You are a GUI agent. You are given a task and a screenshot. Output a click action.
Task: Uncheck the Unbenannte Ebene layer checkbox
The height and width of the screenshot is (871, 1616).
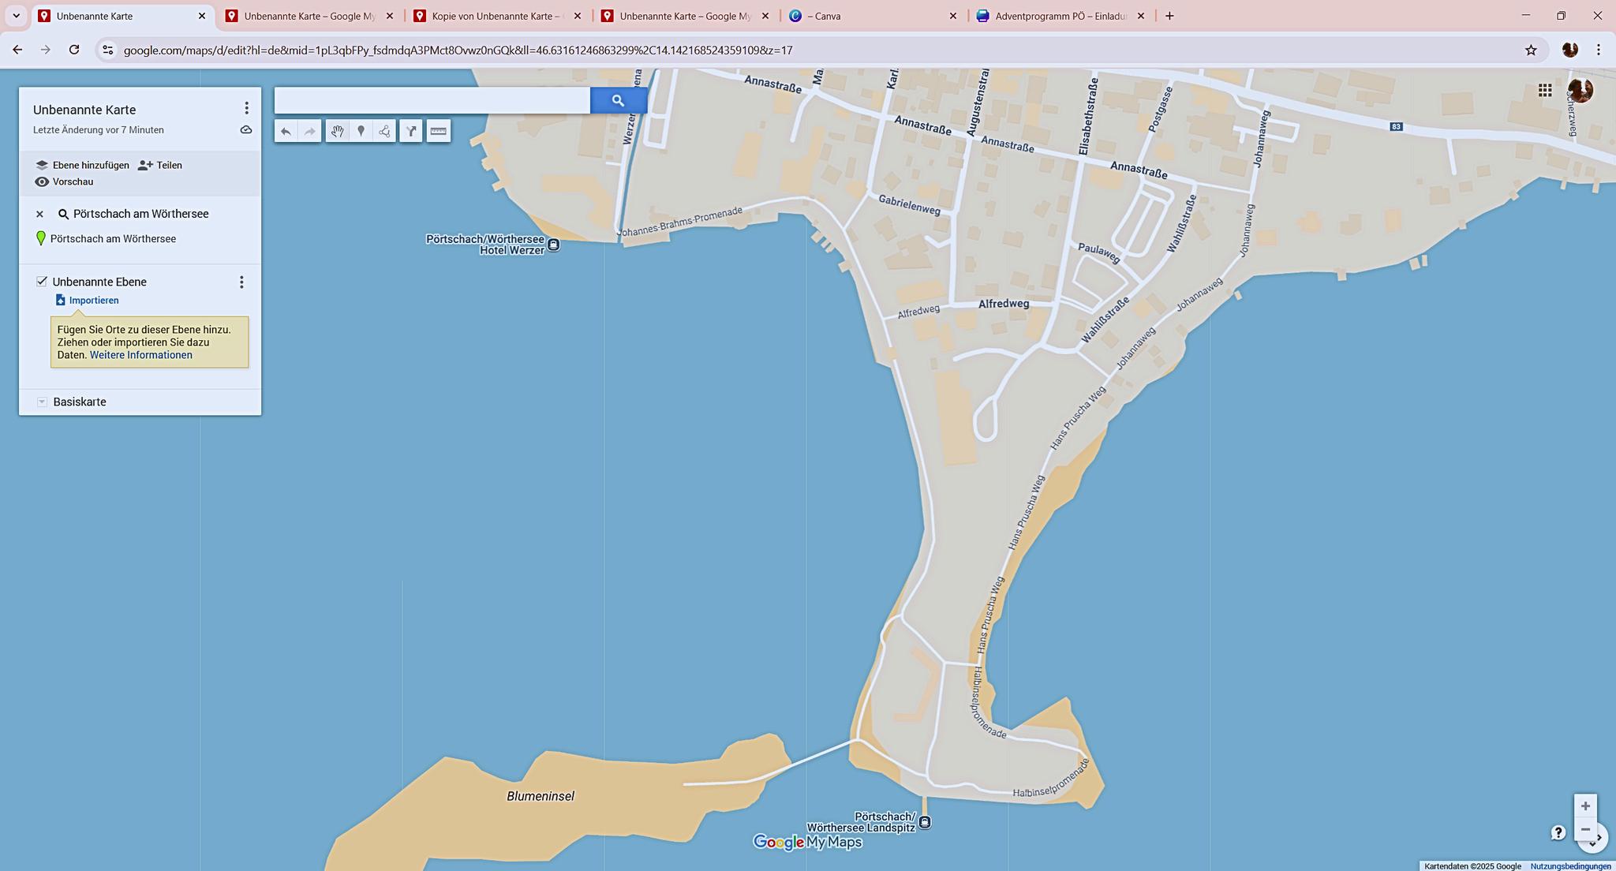(42, 282)
